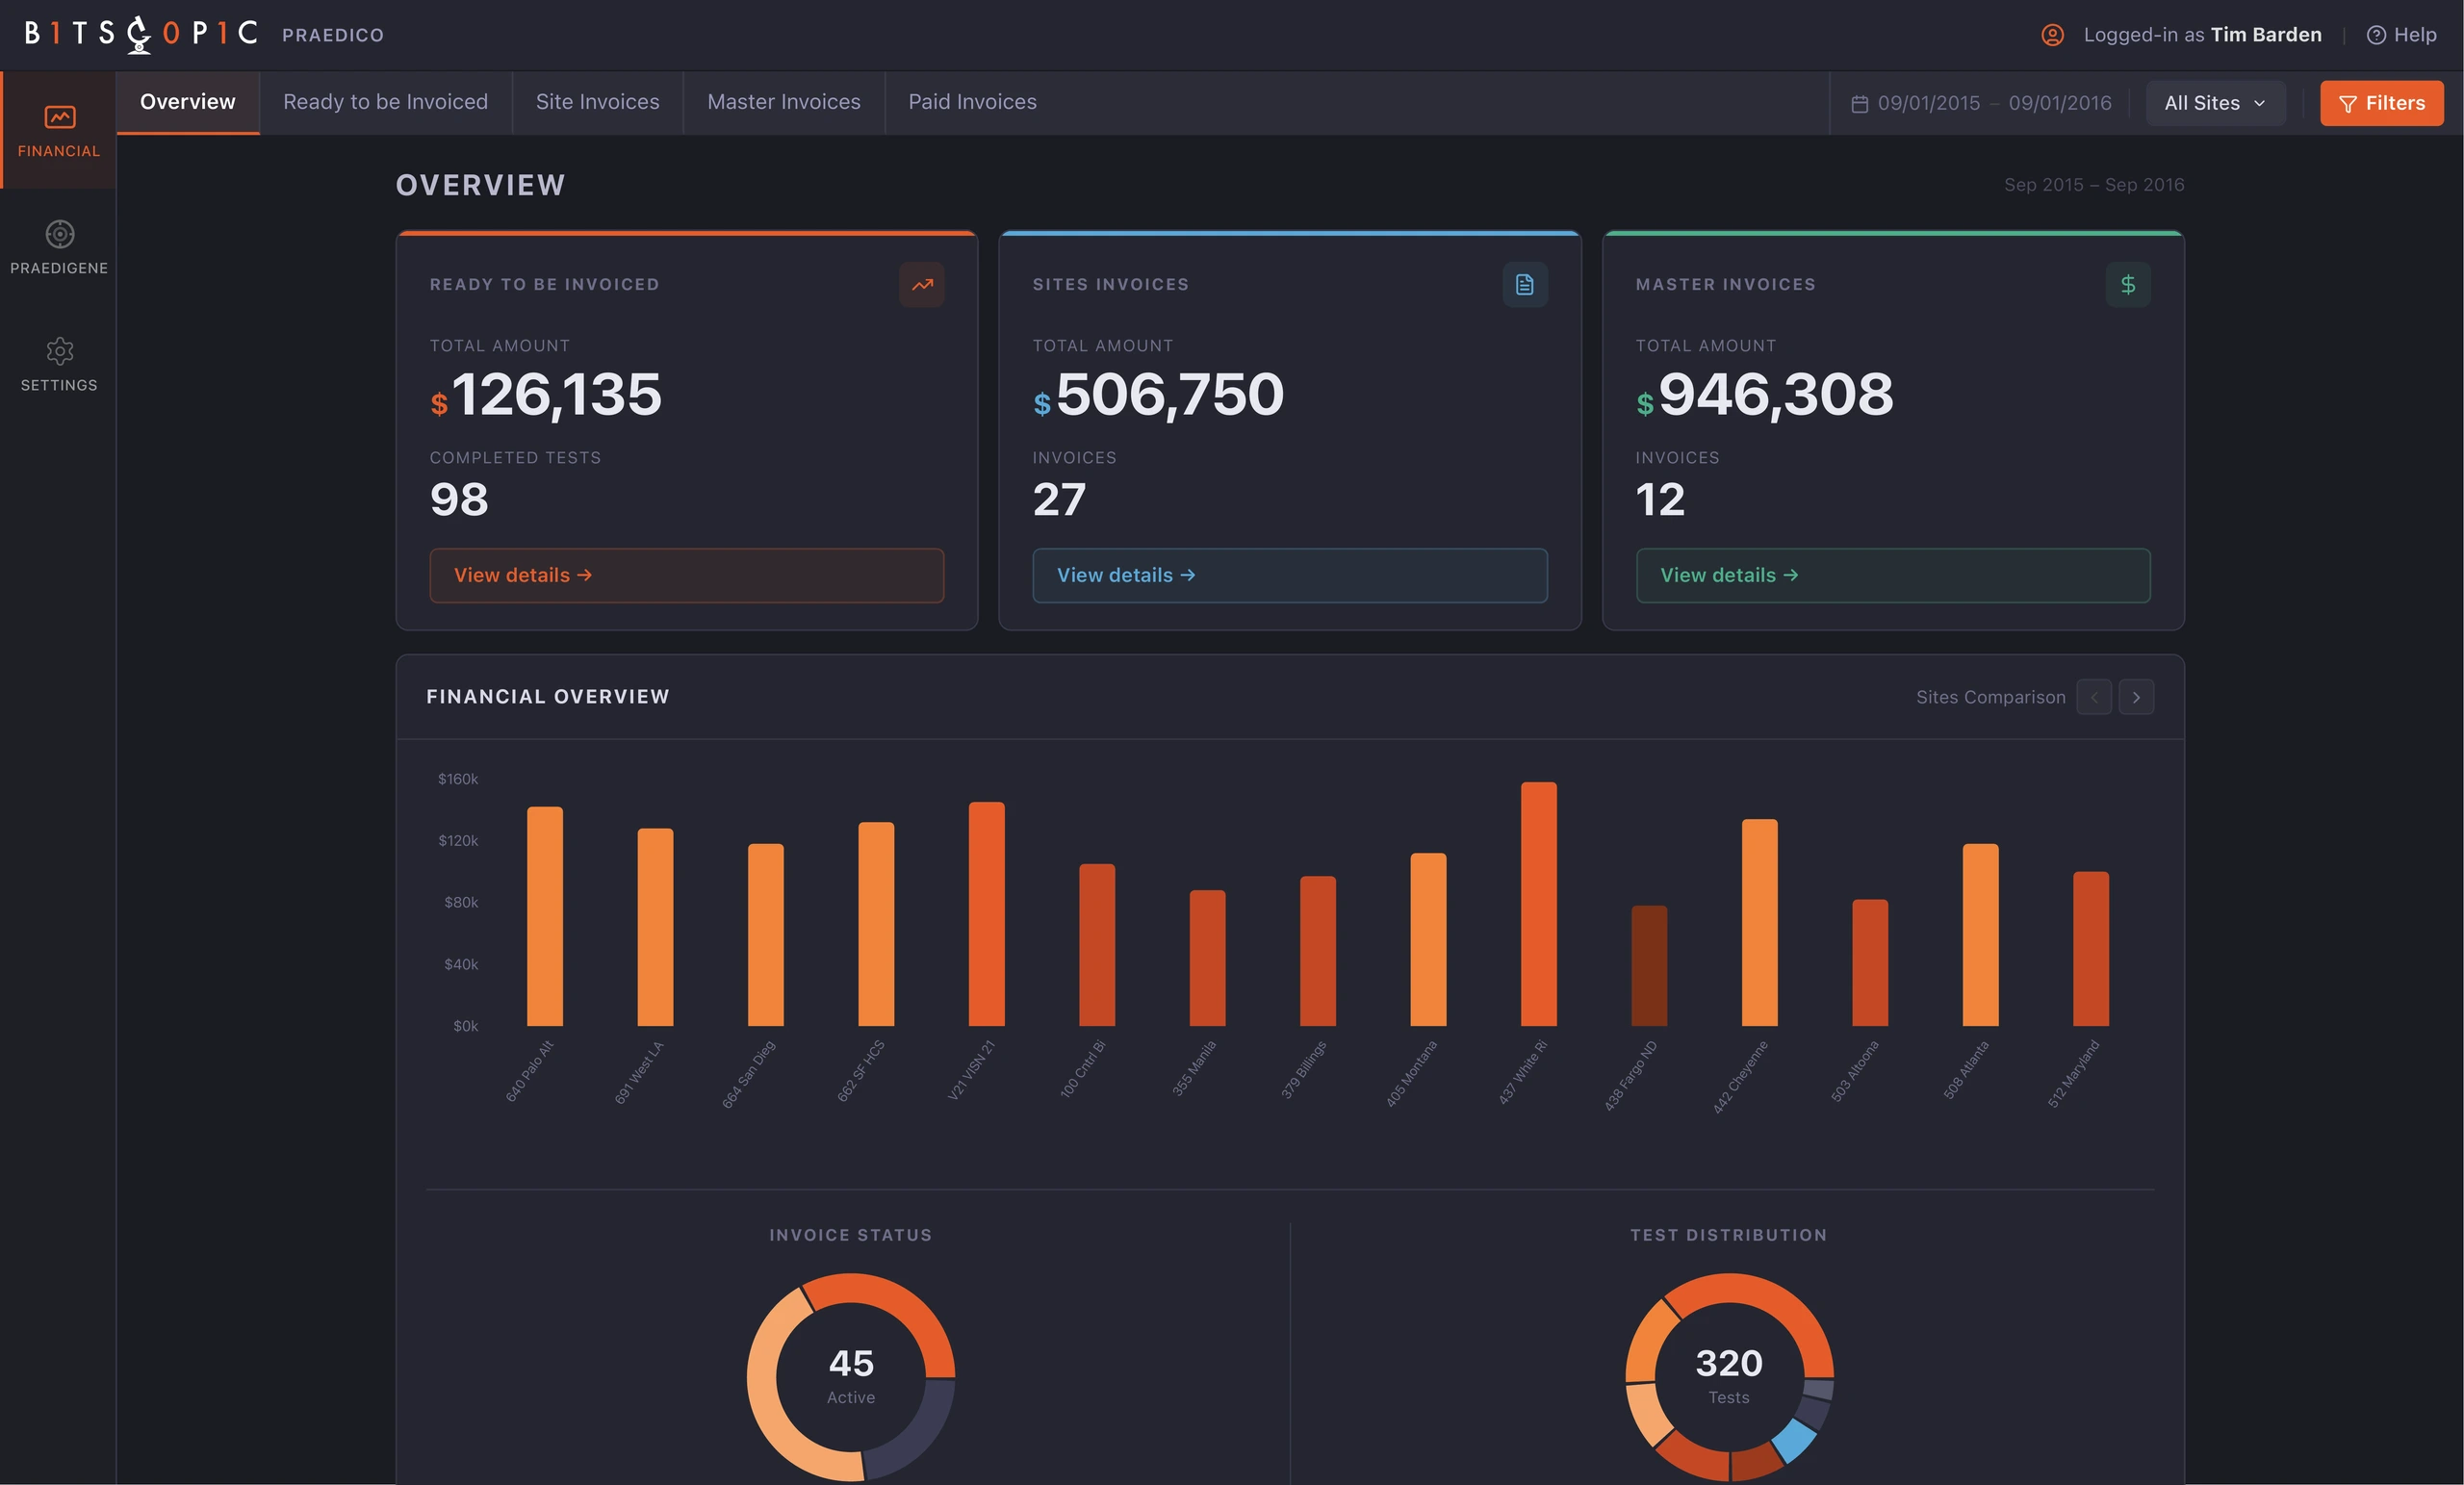
Task: Open the Master Invoices tab
Action: (783, 102)
